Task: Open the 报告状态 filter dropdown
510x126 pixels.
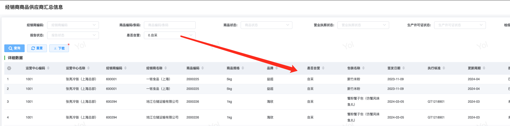Action: pyautogui.click(x=73, y=35)
